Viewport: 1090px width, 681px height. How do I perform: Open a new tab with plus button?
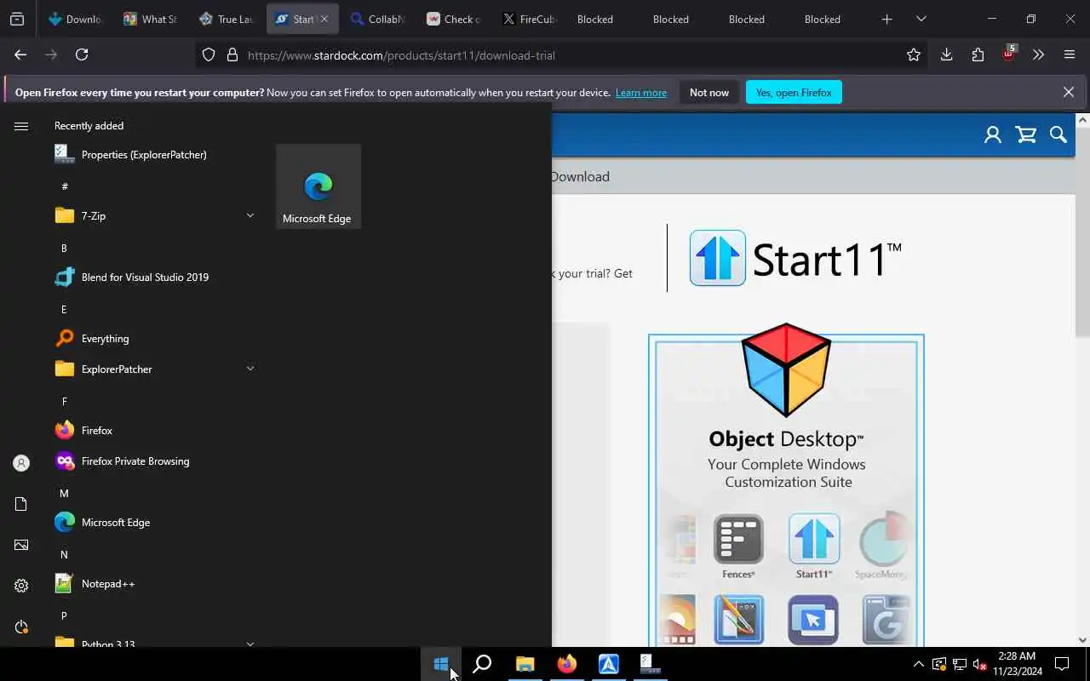point(886,19)
